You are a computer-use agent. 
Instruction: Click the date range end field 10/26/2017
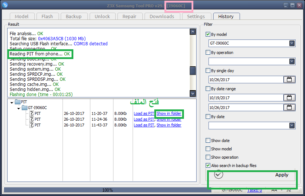(x=246, y=108)
